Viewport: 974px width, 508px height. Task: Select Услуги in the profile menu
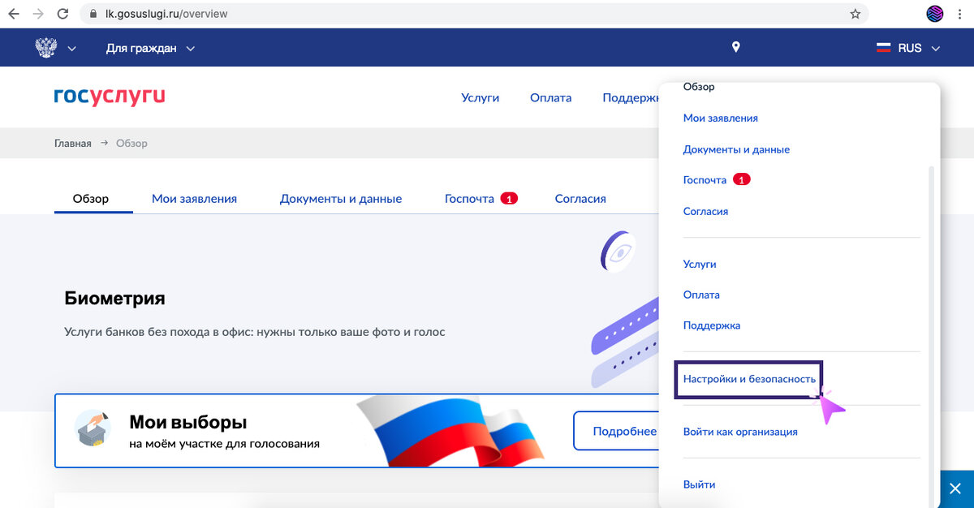pos(700,264)
